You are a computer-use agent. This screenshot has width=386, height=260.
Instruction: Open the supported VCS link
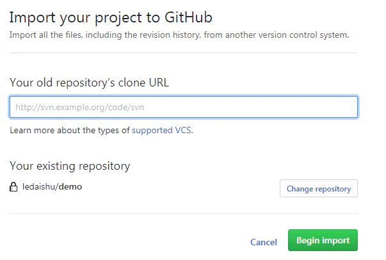[162, 131]
